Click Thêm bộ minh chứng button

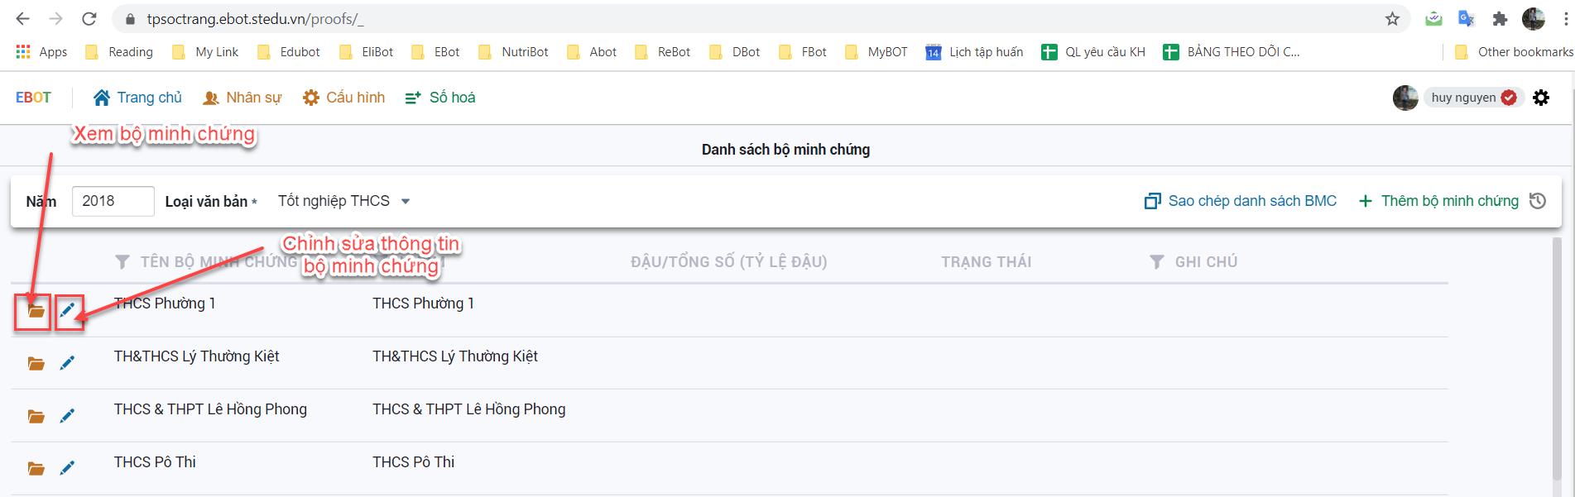1439,201
